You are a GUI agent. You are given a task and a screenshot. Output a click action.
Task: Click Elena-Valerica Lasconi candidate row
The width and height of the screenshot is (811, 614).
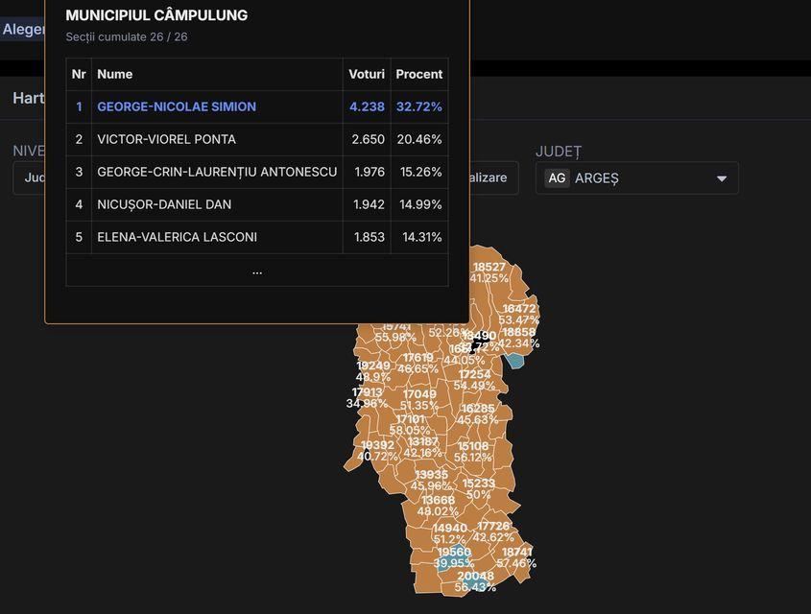pos(177,237)
